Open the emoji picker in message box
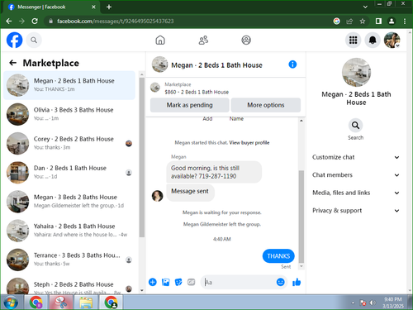413x310 pixels. 280,282
